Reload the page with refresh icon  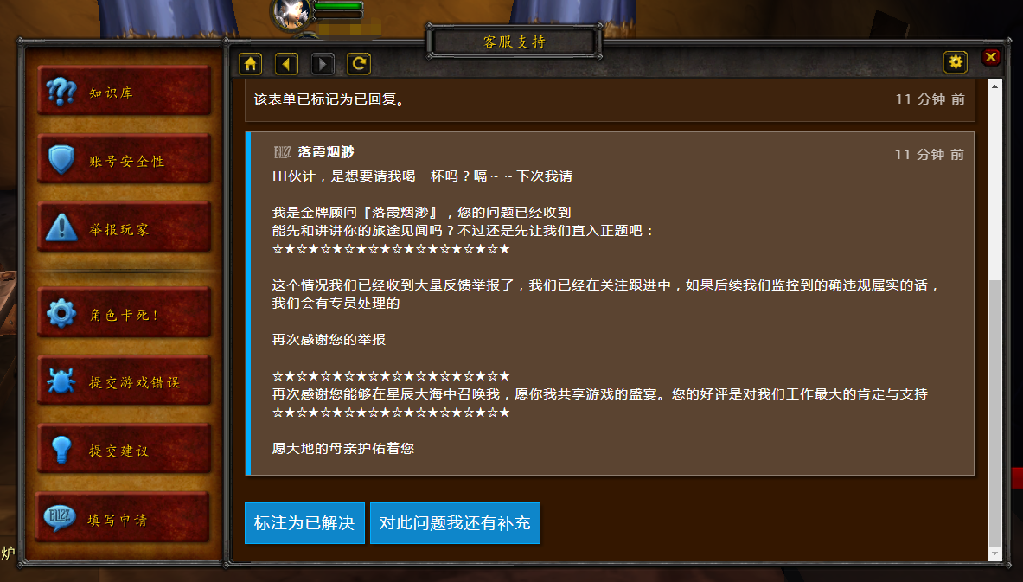tap(359, 64)
